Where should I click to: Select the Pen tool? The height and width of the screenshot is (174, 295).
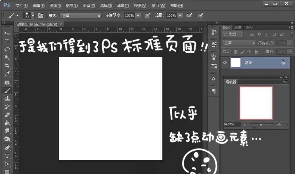click(7, 148)
